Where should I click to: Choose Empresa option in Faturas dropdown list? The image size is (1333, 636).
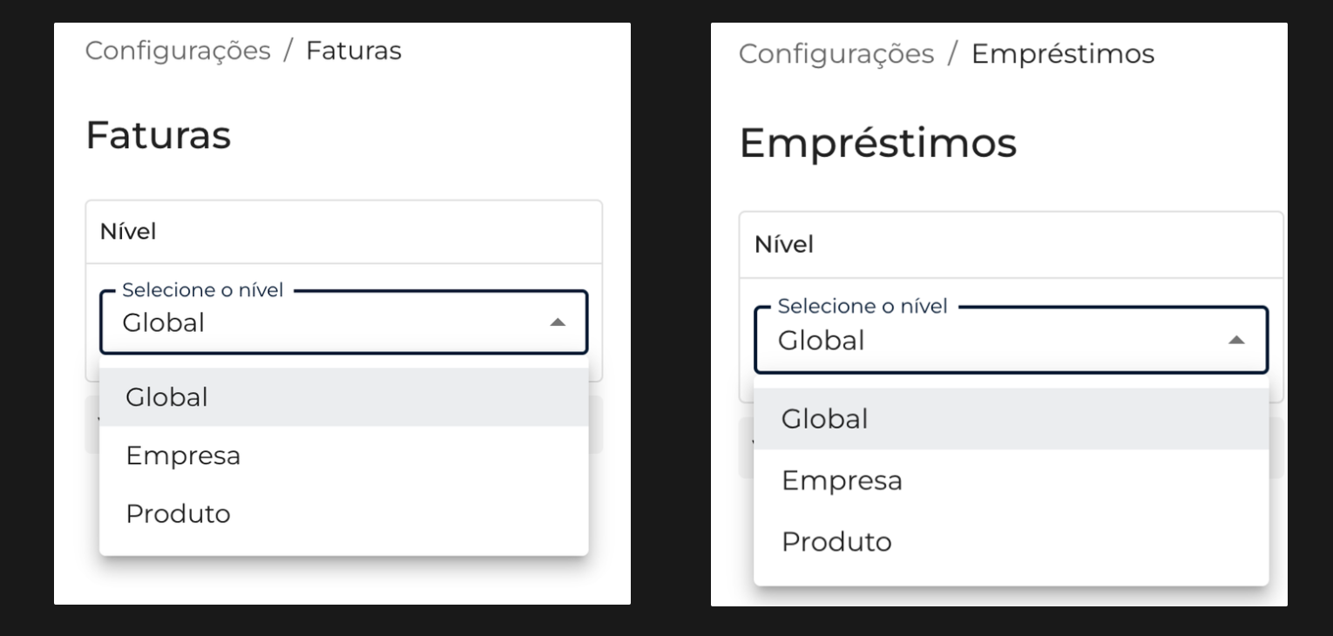coord(183,456)
